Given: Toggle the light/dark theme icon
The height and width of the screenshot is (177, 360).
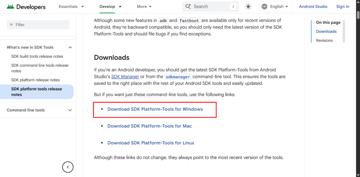Looking at the screenshot, I should click(x=249, y=7).
